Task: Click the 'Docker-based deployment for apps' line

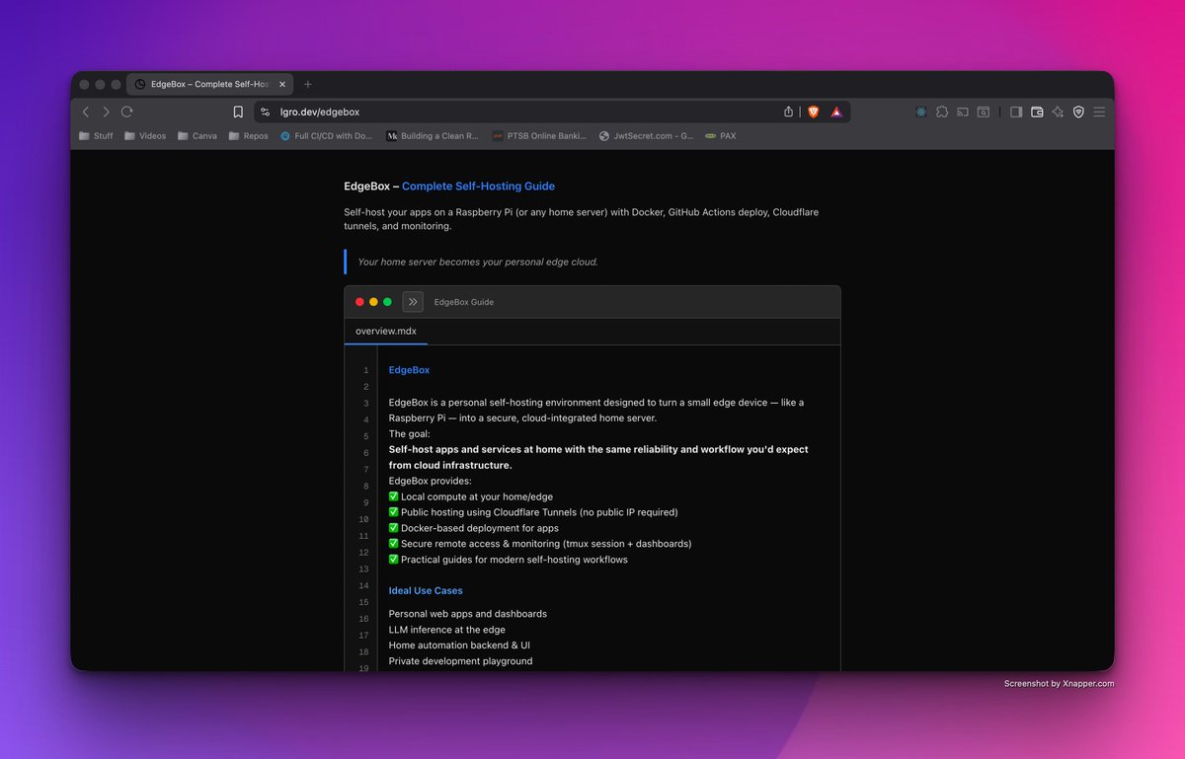Action: [474, 528]
